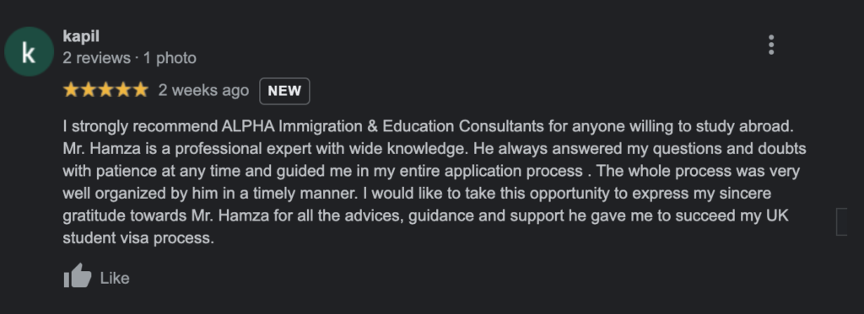This screenshot has height=314, width=864.
Task: Click kapil's green avatar circle
Action: pos(29,51)
